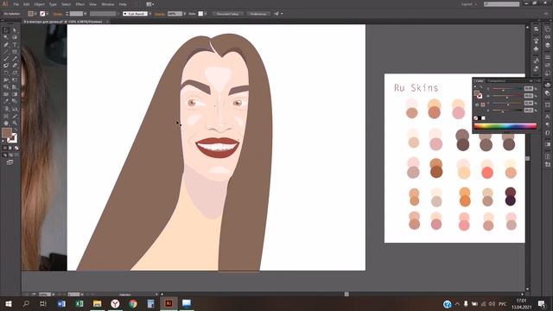Screen dimensions: 553x311
Task: Select the Rotate tool
Action: tap(6, 73)
